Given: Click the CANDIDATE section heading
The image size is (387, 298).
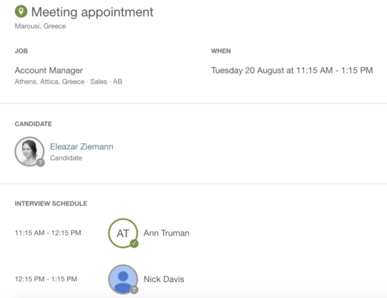Looking at the screenshot, I should 33,124.
